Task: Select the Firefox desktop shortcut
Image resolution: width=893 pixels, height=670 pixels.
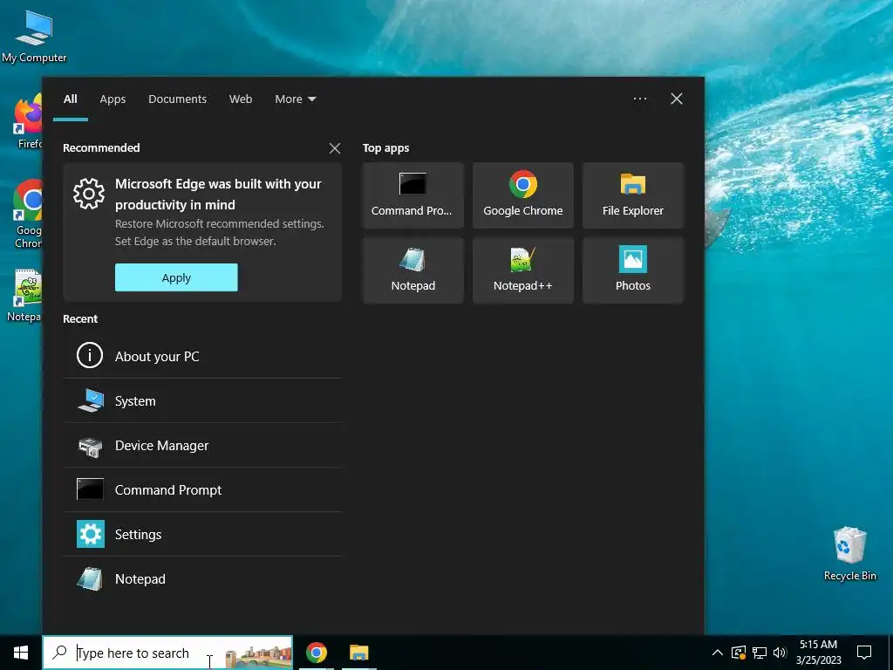Action: 27,122
